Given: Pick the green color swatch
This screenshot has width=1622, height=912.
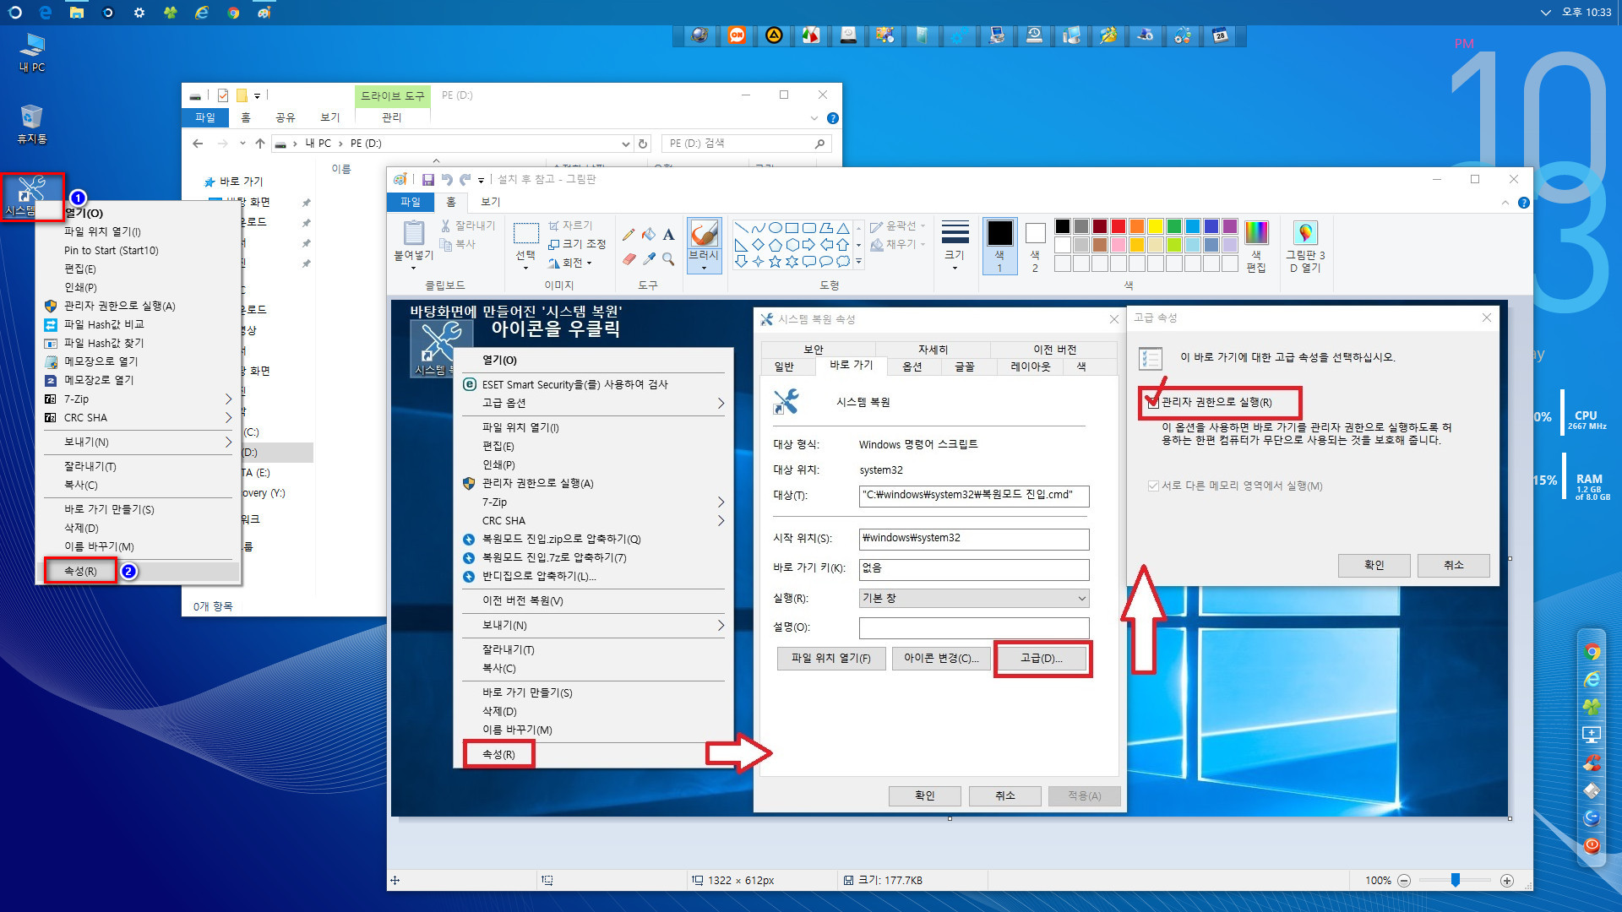Looking at the screenshot, I should [1173, 226].
